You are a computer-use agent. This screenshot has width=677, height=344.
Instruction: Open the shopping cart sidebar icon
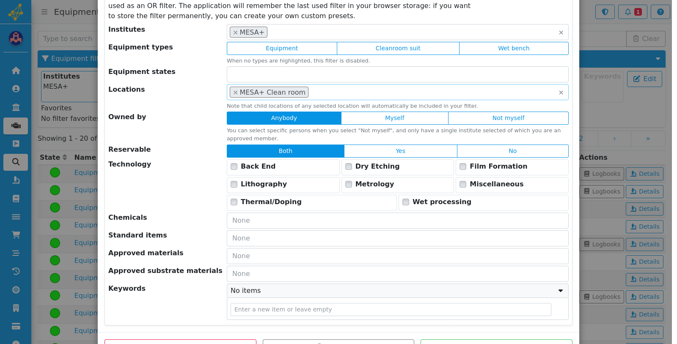(x=16, y=235)
